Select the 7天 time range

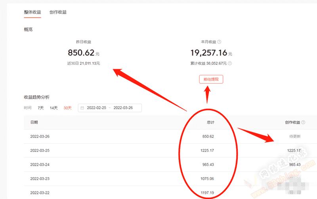pos(41,108)
